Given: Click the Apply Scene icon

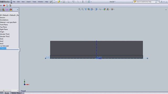Looking at the screenshot, I should tap(108, 9).
